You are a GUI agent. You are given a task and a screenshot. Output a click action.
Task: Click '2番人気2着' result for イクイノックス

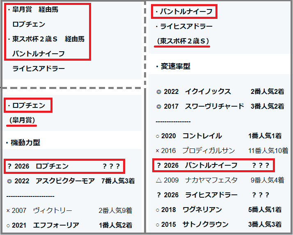(268, 91)
